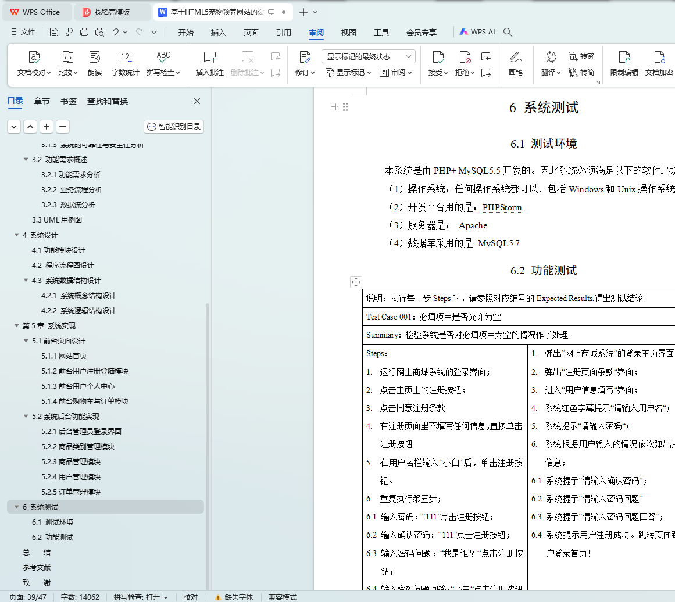Click the 智能识别目录 button
The width and height of the screenshot is (675, 602).
tap(174, 127)
